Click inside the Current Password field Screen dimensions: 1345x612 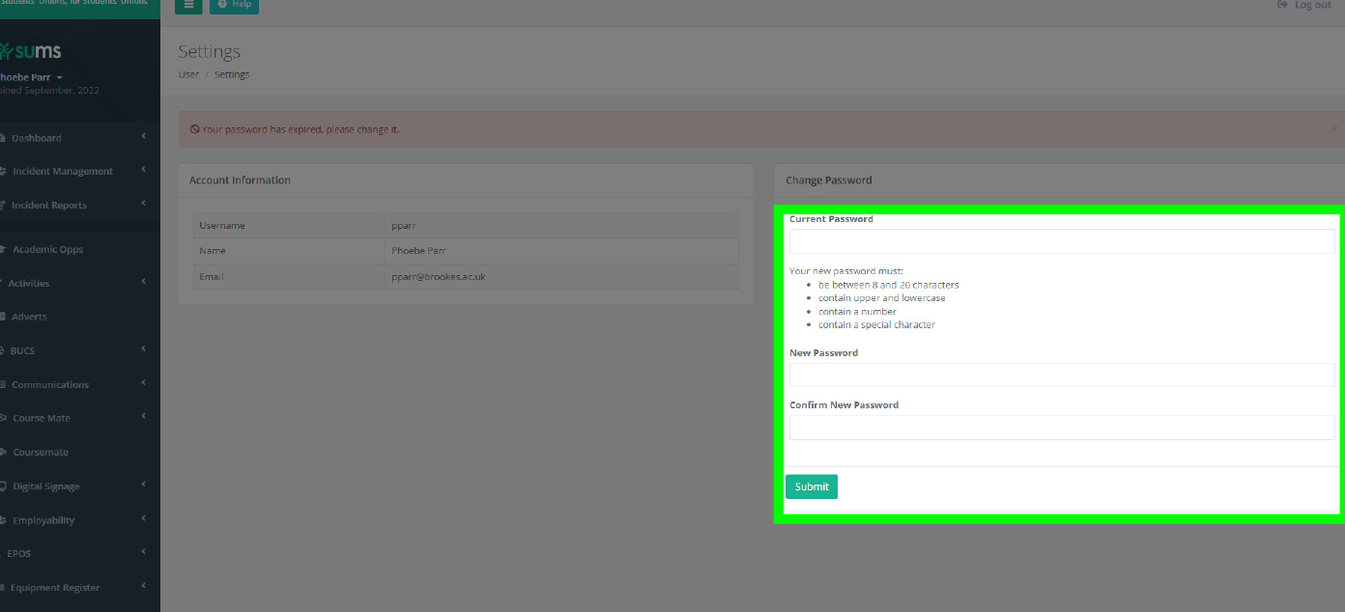coord(1061,241)
